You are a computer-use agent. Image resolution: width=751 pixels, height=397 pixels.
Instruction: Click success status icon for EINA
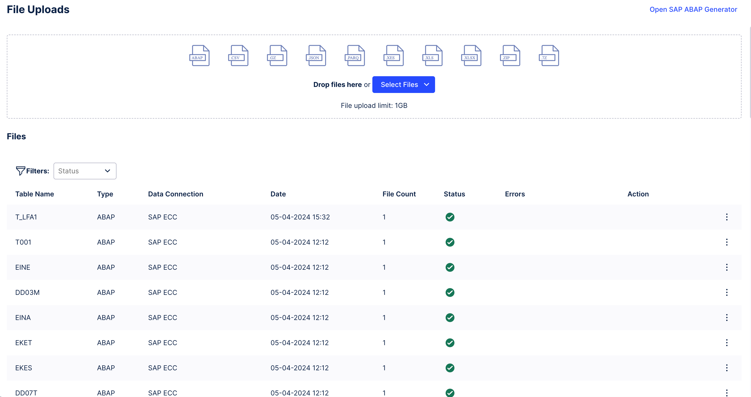(450, 318)
